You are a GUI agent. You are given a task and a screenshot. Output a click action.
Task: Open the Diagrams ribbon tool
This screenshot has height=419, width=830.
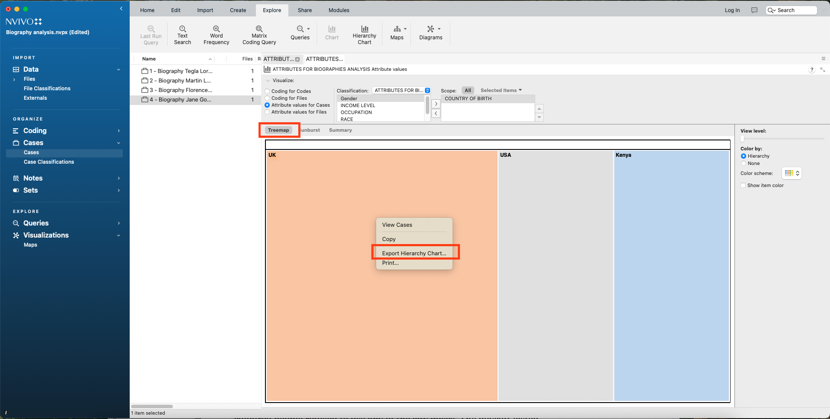[x=431, y=33]
